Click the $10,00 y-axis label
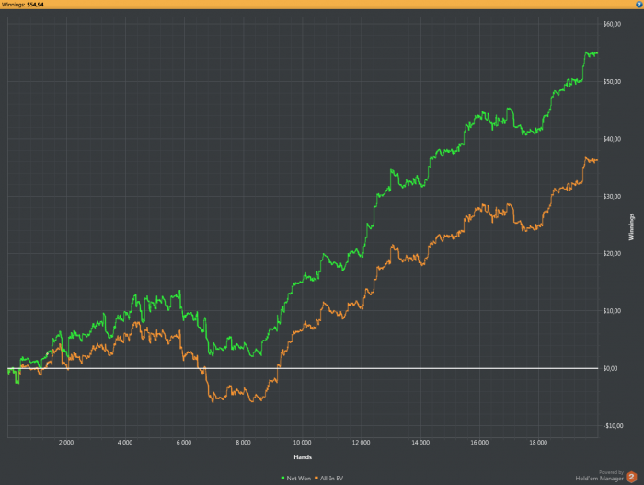The height and width of the screenshot is (485, 644). click(612, 311)
